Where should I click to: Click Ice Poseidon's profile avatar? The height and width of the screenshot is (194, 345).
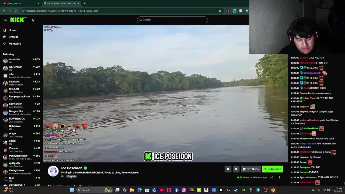click(53, 171)
